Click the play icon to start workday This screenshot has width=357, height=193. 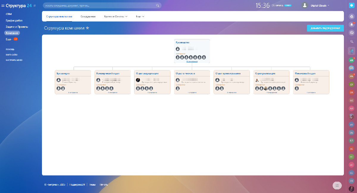(x=273, y=5)
